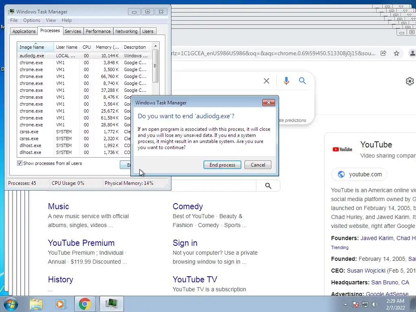Select chrome.exe row using 37,288 K
Viewport: 416px width, 312px height.
click(84, 90)
